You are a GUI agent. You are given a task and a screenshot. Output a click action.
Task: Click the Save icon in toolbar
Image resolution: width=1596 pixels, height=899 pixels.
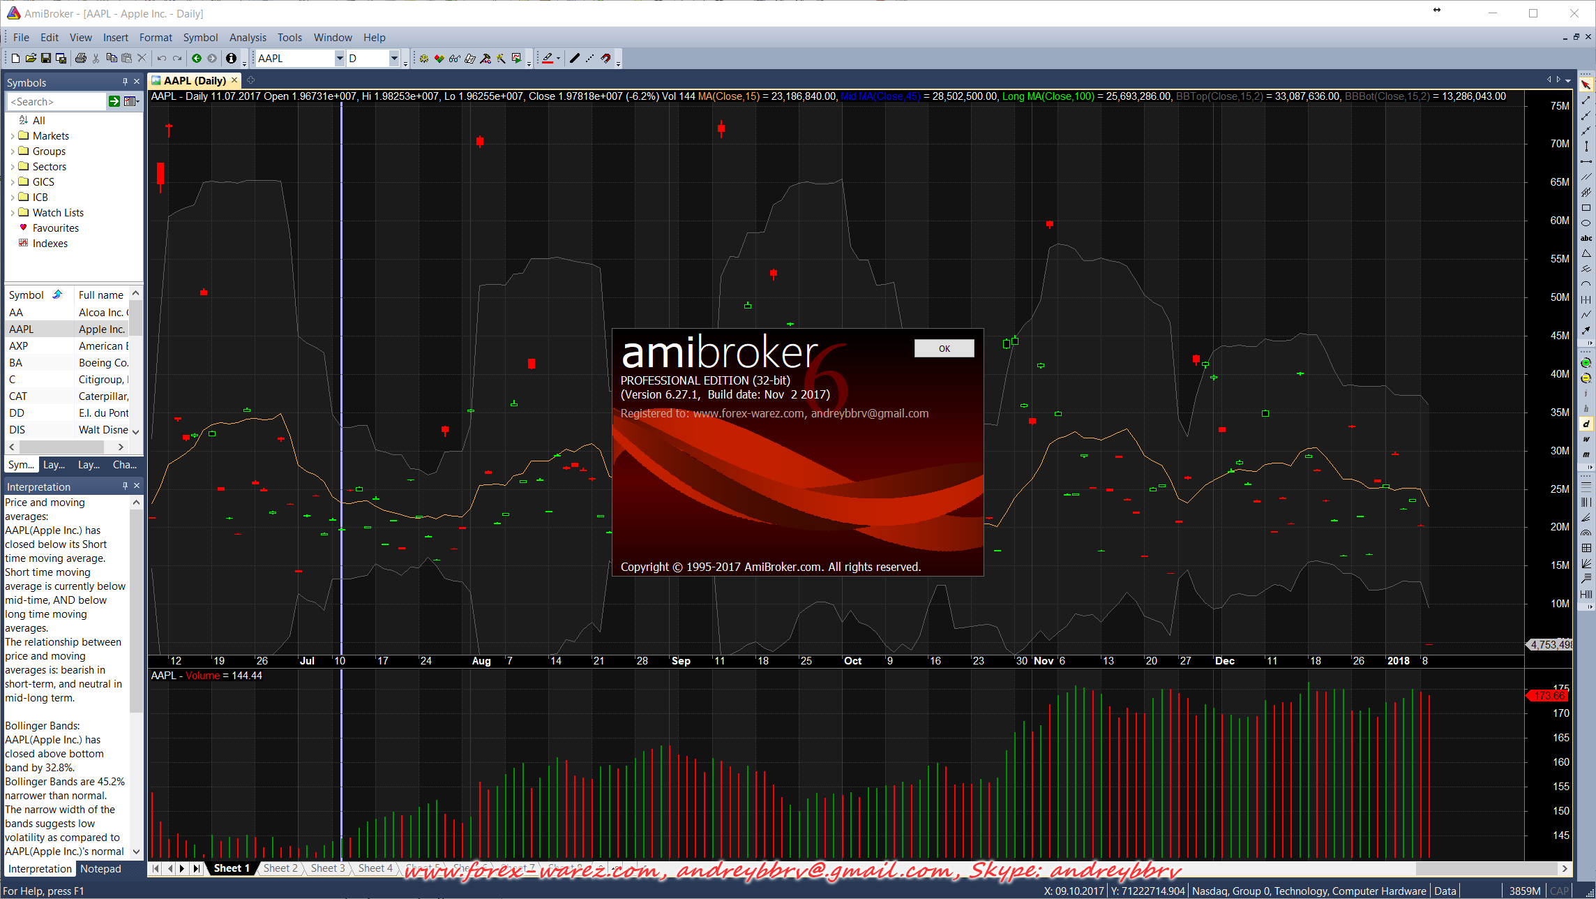(x=46, y=59)
